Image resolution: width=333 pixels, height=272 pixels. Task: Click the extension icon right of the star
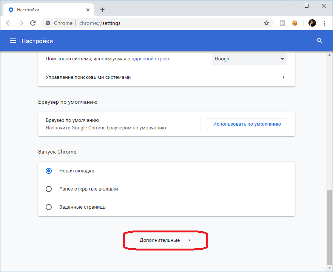pyautogui.click(x=282, y=23)
